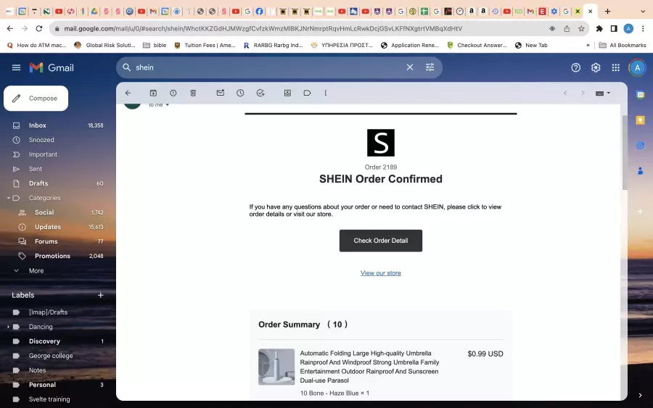
Task: Click the umbrella product thumbnail
Action: point(276,367)
